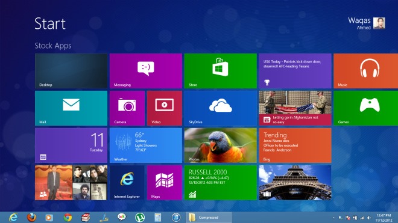Open the Photos tile with parrot
The width and height of the screenshot is (398, 223).
pyautogui.click(x=220, y=145)
